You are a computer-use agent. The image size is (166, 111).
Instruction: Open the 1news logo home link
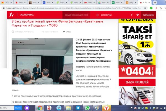tap(11, 15)
